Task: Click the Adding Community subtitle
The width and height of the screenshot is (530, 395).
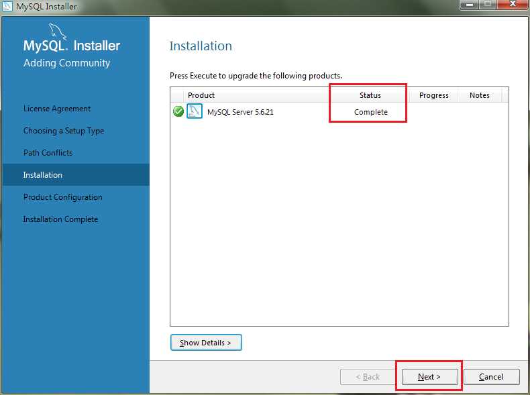Action: click(67, 63)
